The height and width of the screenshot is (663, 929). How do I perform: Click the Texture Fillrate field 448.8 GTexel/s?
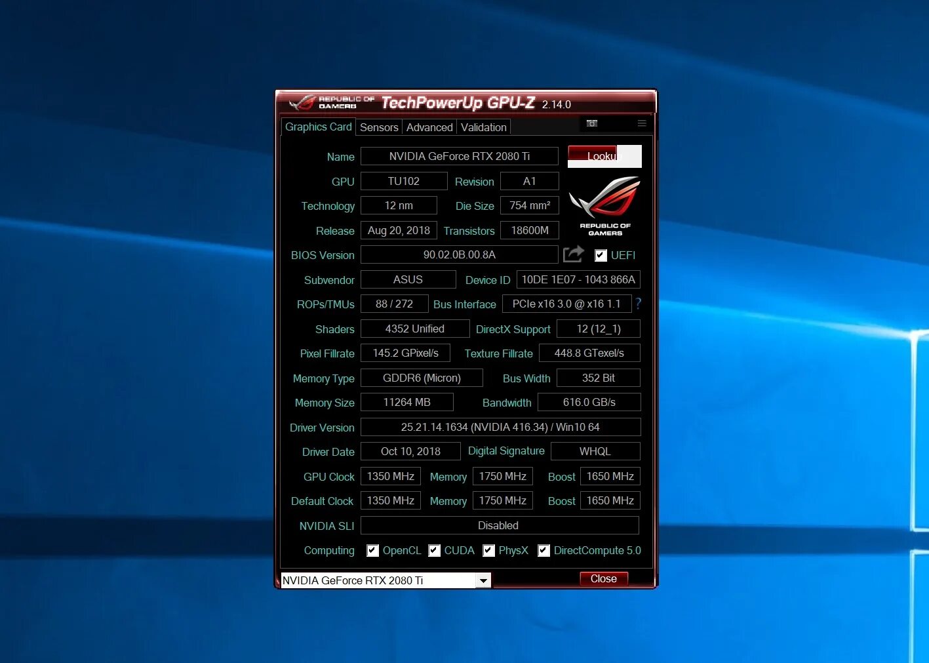click(x=589, y=353)
